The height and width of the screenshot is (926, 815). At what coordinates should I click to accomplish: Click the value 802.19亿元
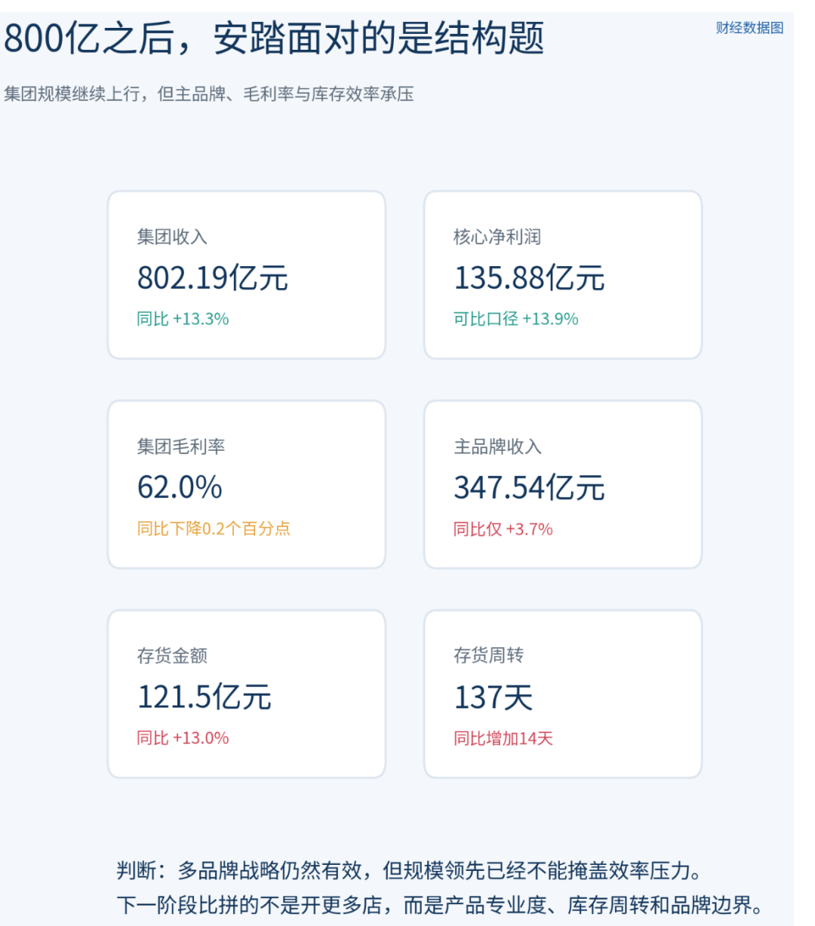click(x=213, y=278)
